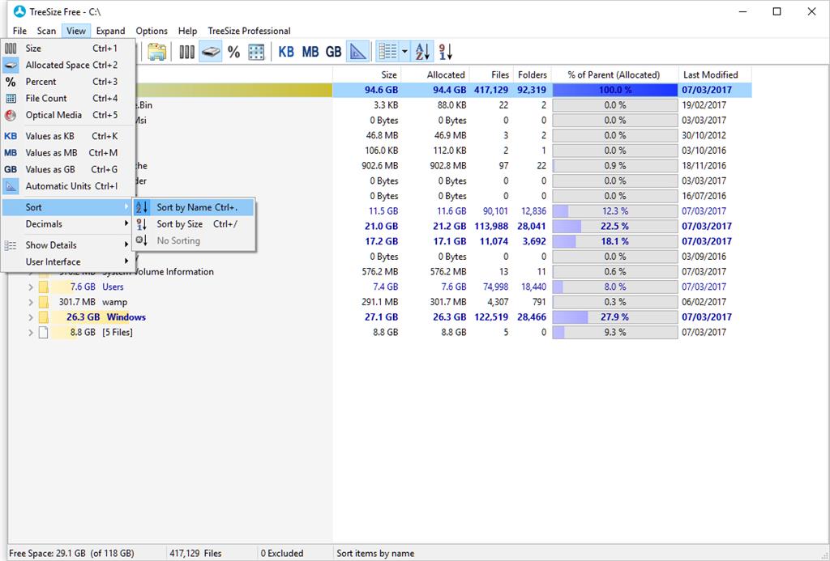Sort by the Size column header
Image resolution: width=830 pixels, height=561 pixels.
point(367,74)
